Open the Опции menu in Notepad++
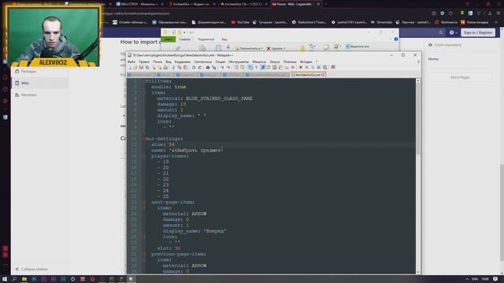The height and width of the screenshot is (283, 504). coord(220,61)
